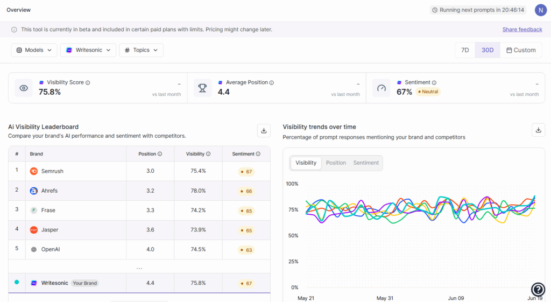Download the AI Visibility Leaderboard data
The height and width of the screenshot is (302, 551).
pyautogui.click(x=264, y=130)
